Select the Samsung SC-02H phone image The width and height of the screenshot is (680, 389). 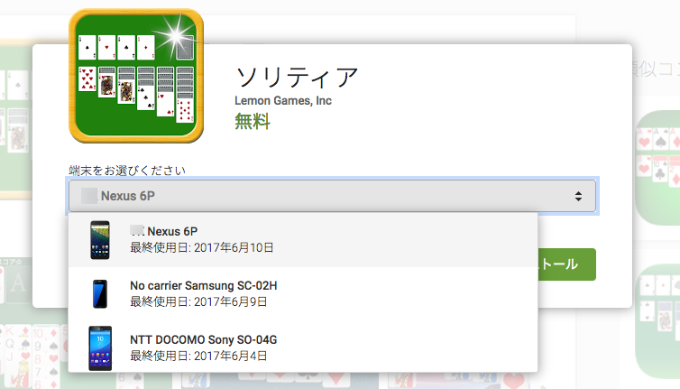coord(99,293)
